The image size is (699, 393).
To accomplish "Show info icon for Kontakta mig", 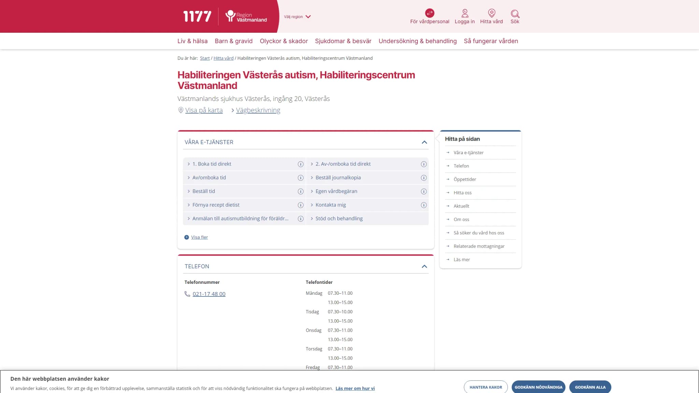I will tap(424, 205).
